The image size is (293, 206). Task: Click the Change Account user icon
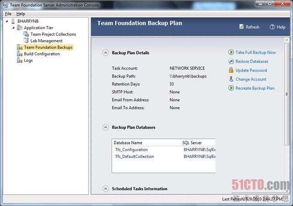231,79
